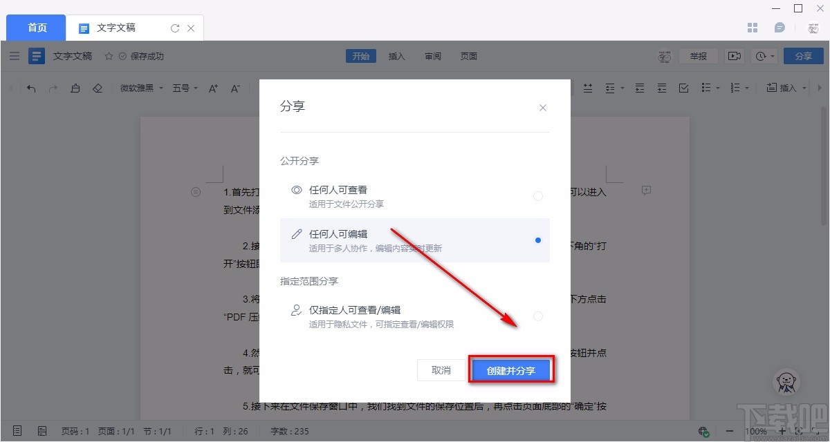This screenshot has height=442, width=830.
Task: Star the document as favorite
Action: (109, 57)
